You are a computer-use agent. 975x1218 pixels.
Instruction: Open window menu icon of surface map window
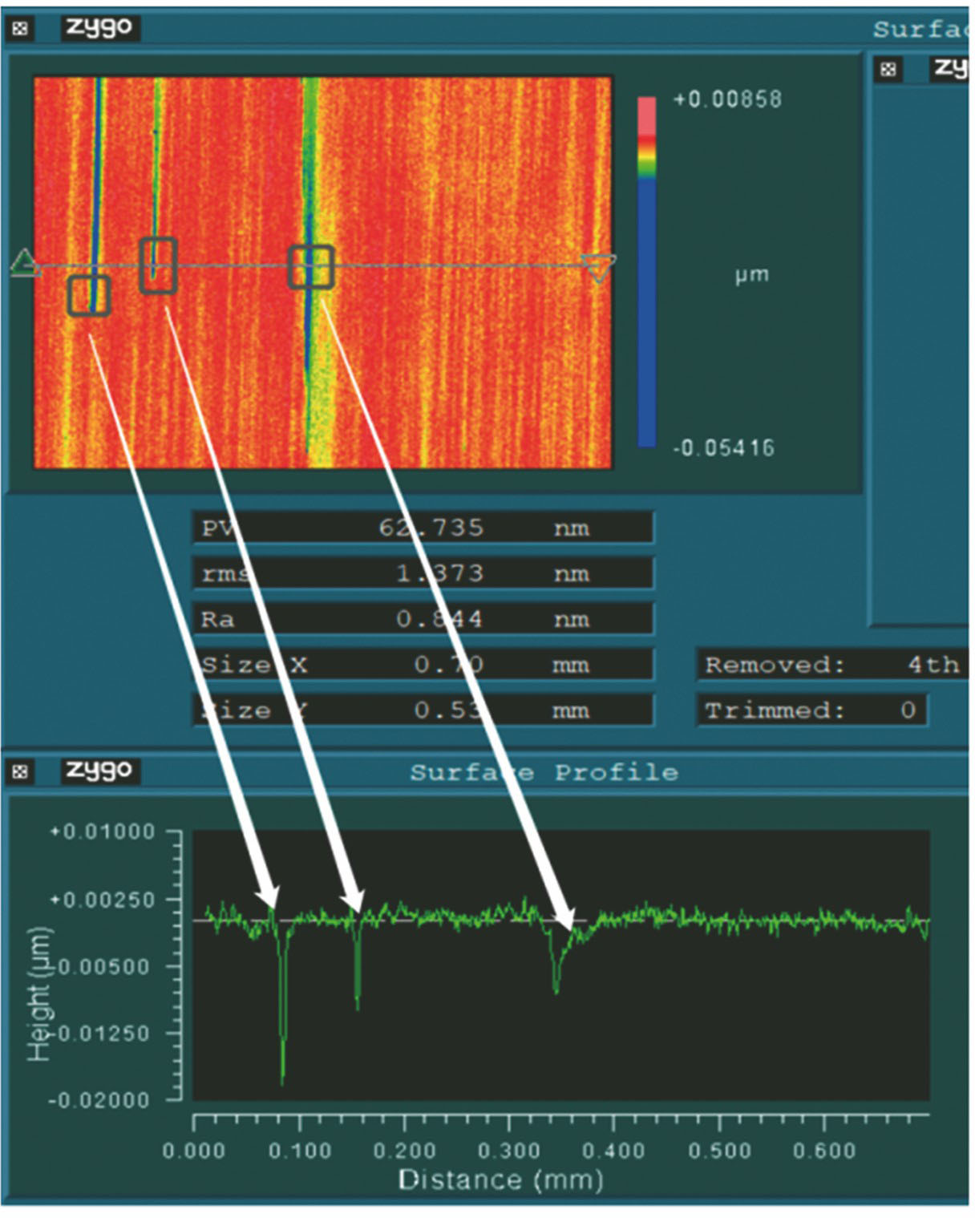tap(20, 29)
